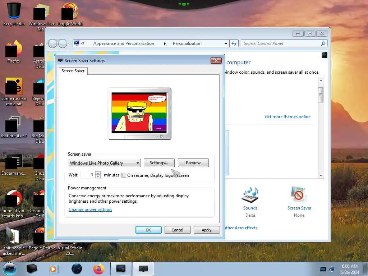This screenshot has width=368, height=276.
Task: Click the themes list scroll up arrow
Action: point(321,80)
